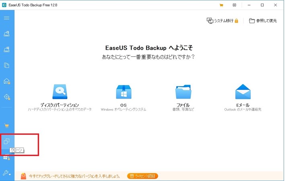The width and height of the screenshot is (285, 181).
Task: Click the ライセンス認証 button
Action: pyautogui.click(x=143, y=176)
